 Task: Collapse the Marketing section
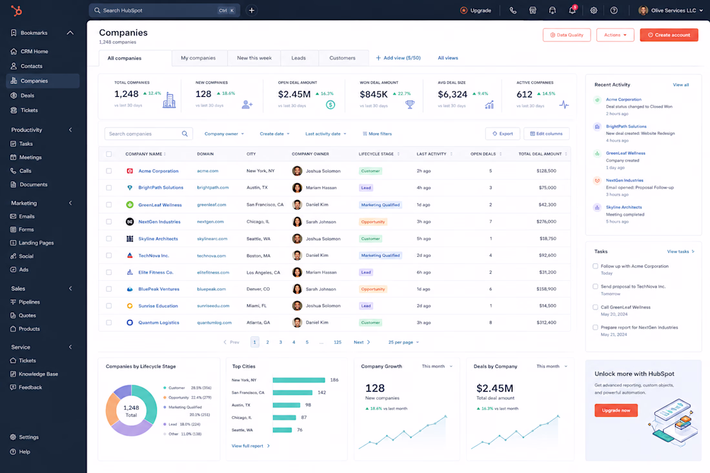(70, 203)
